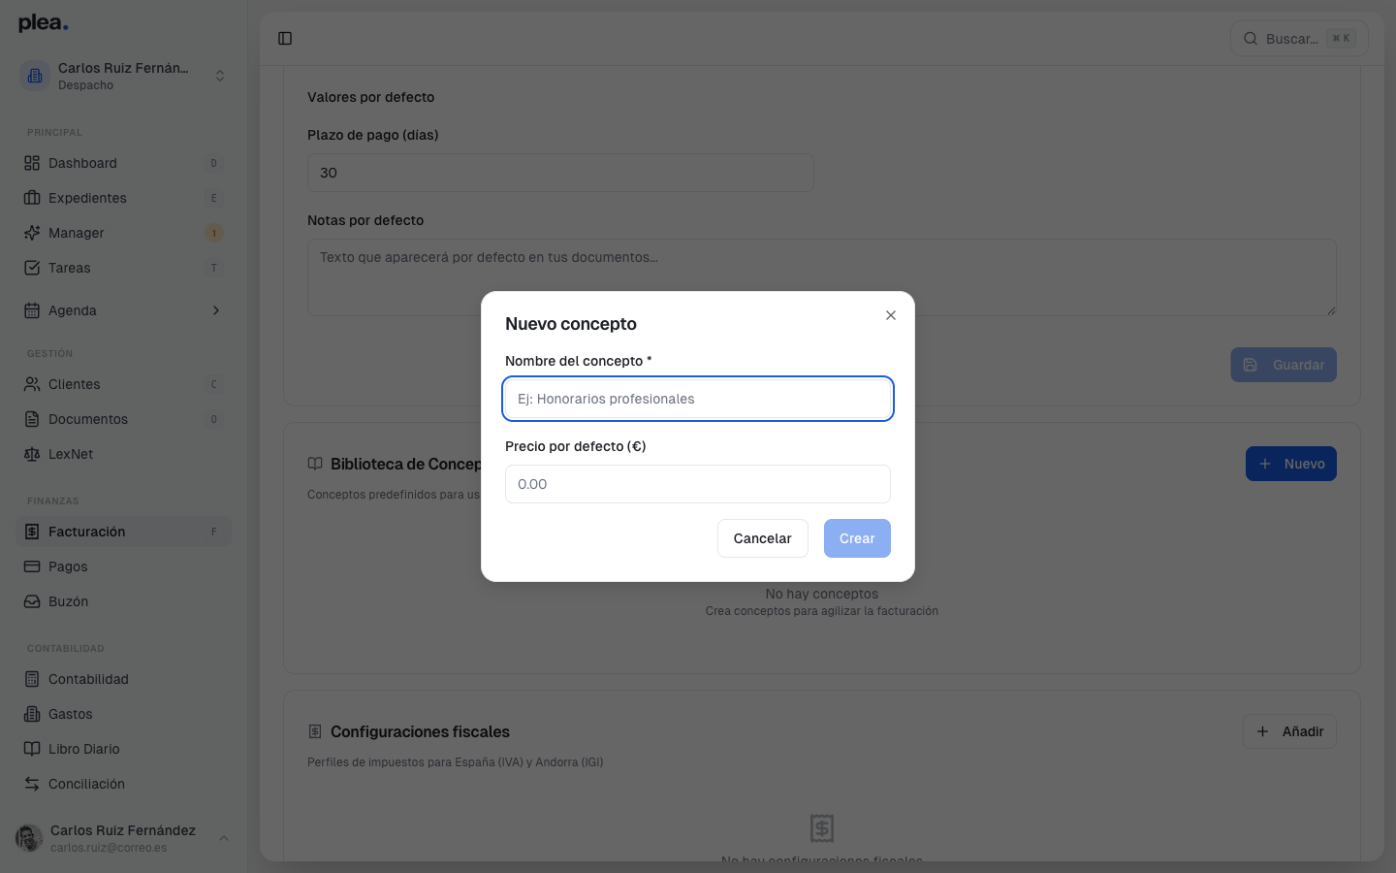This screenshot has width=1396, height=873.
Task: Click the plus icon on Añadir button
Action: (1263, 731)
